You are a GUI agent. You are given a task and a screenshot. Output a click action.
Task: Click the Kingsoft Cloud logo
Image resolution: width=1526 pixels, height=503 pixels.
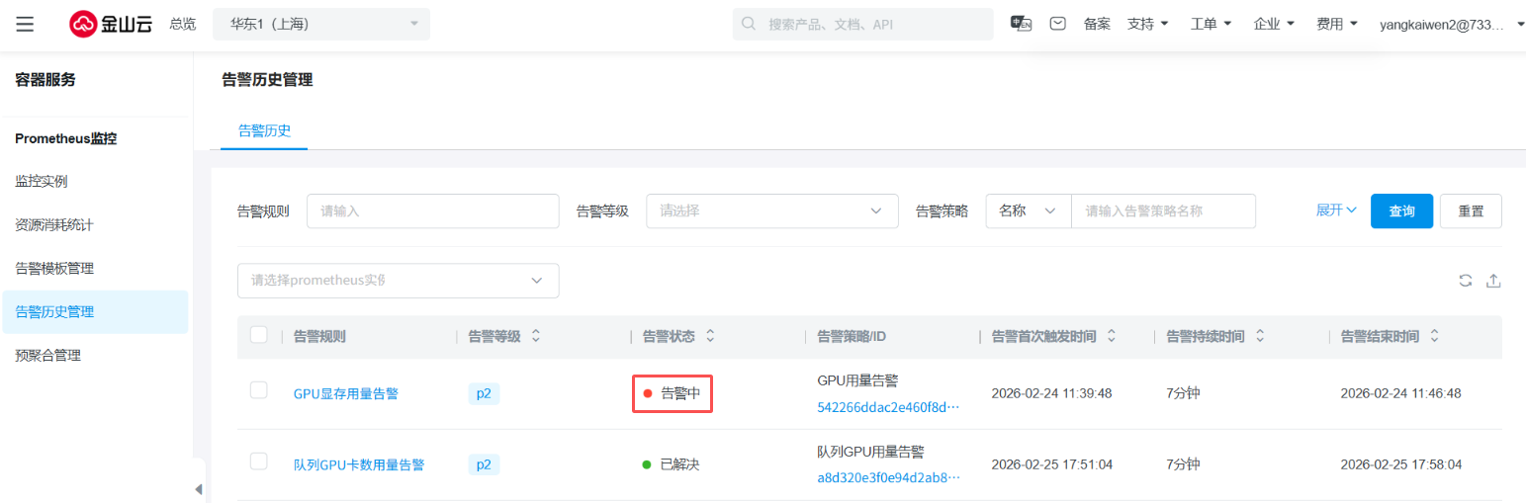tap(111, 24)
